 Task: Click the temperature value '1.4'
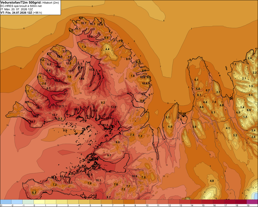click(x=242, y=107)
